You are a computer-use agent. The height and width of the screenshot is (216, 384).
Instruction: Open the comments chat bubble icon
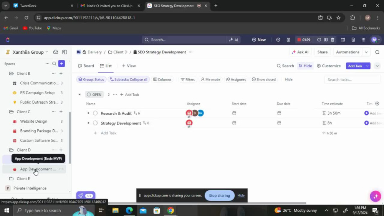pos(377,52)
